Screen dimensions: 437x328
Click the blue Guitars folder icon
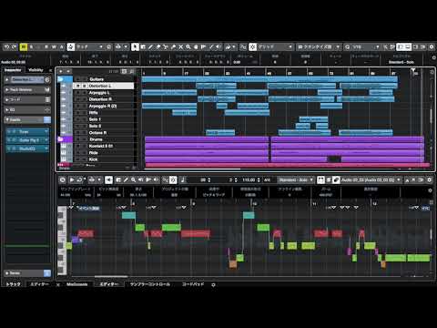[60, 79]
